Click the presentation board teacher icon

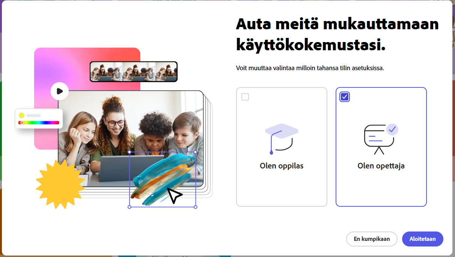coord(381,139)
